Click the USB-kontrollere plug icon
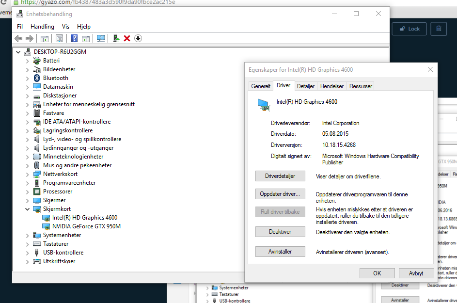Image resolution: width=457 pixels, height=303 pixels. tap(37, 253)
